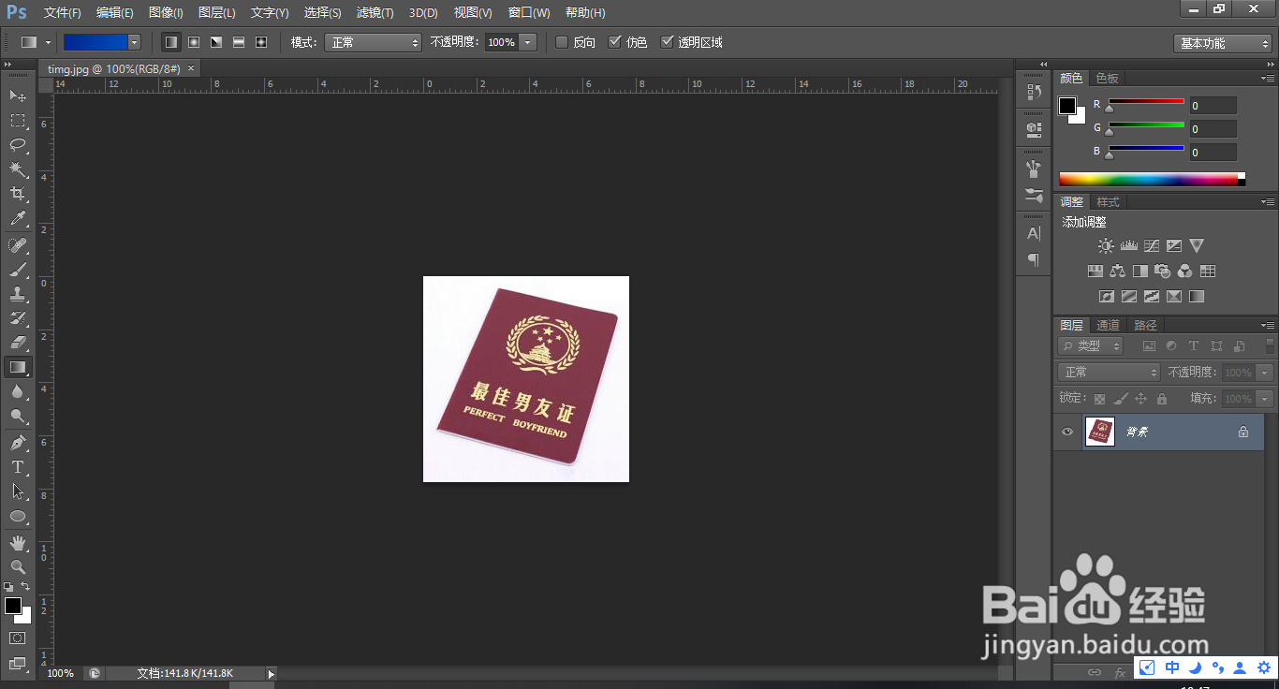This screenshot has height=689, width=1279.
Task: Click the zoom percentage field 100%
Action: 61,673
